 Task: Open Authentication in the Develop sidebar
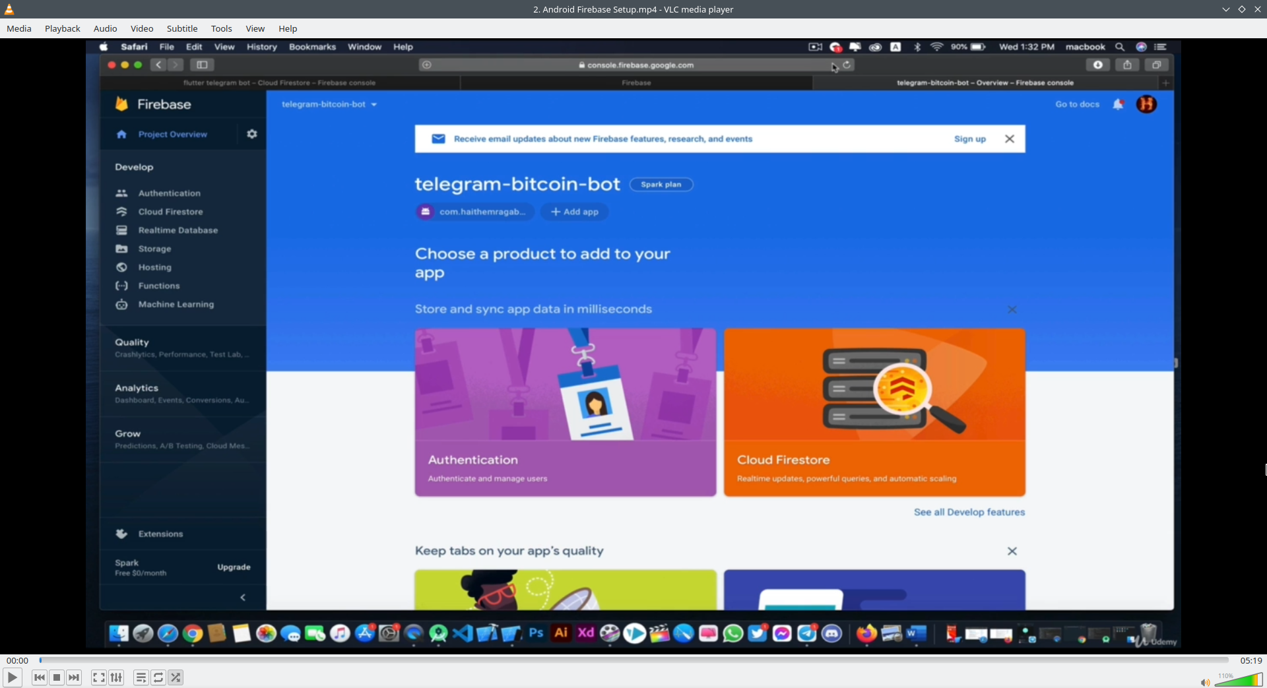(170, 193)
